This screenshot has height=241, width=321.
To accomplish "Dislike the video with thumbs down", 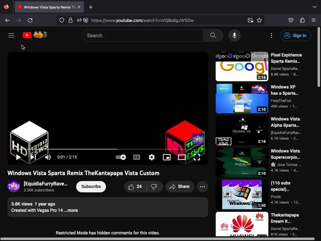I will pyautogui.click(x=154, y=186).
